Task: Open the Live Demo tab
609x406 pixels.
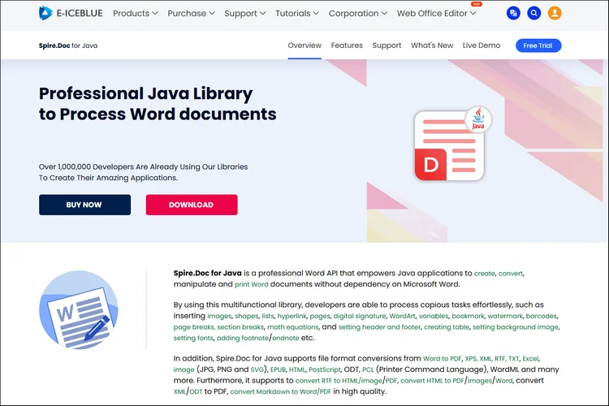Action: point(482,45)
